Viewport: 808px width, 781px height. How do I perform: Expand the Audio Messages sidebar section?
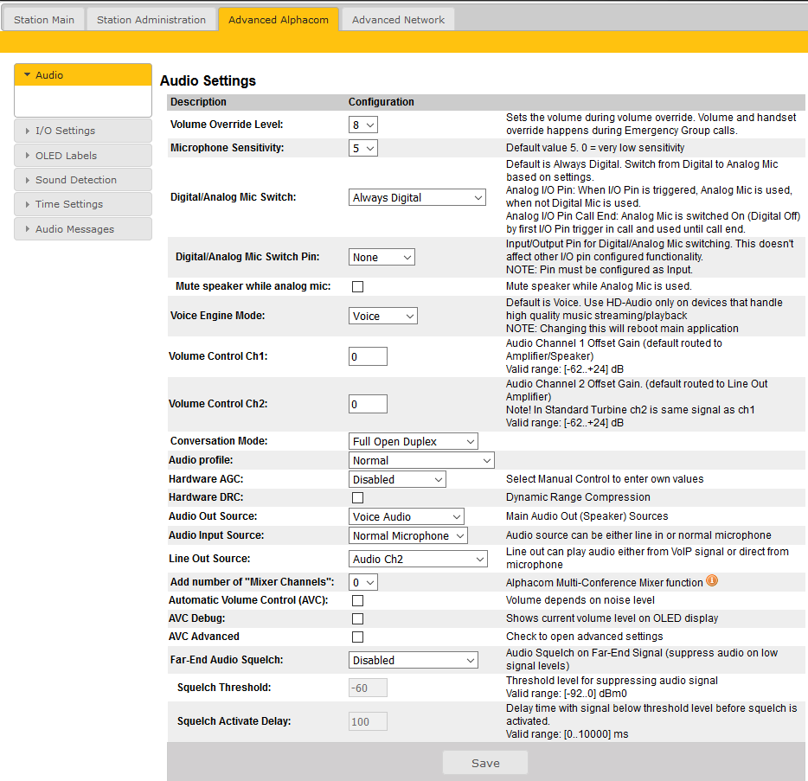(83, 229)
